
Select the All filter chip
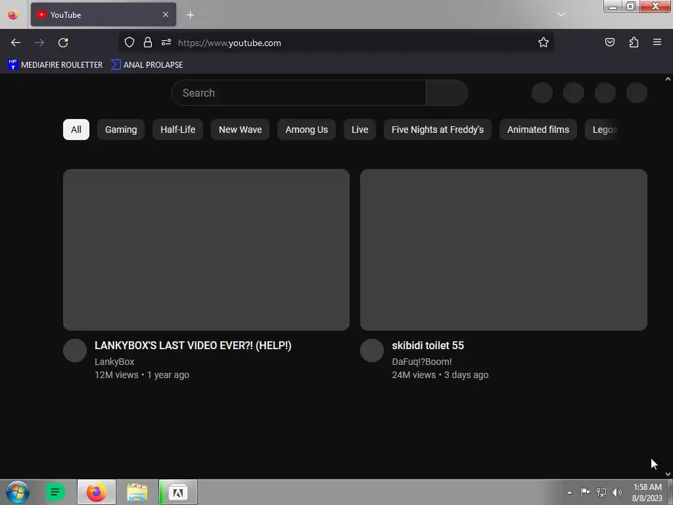tap(76, 130)
